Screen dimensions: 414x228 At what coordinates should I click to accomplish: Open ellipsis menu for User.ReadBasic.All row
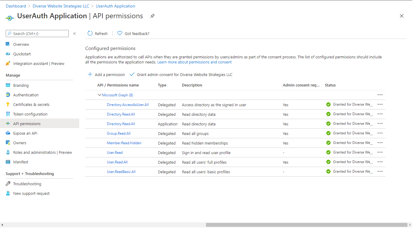click(x=380, y=171)
